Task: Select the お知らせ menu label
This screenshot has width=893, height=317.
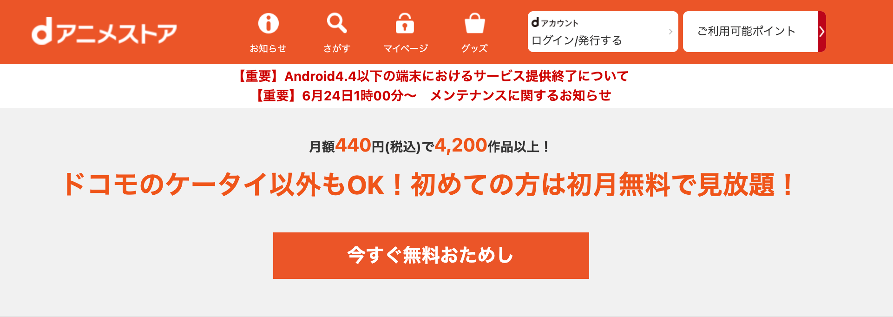Action: [268, 48]
